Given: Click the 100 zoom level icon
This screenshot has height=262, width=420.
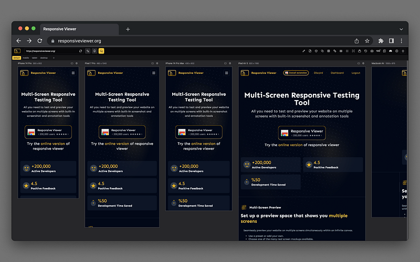Looking at the screenshot, I should pyautogui.click(x=378, y=51).
